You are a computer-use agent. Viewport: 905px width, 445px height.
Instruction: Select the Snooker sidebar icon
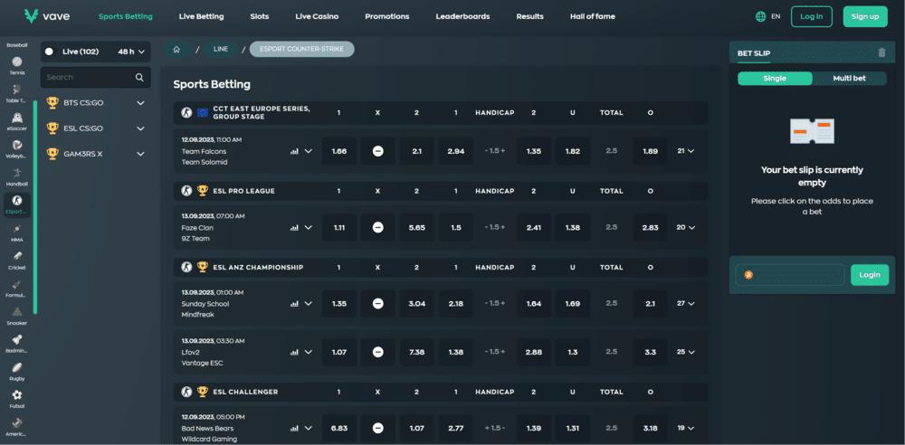[x=16, y=312]
